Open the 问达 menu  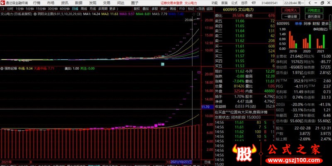[121, 3]
